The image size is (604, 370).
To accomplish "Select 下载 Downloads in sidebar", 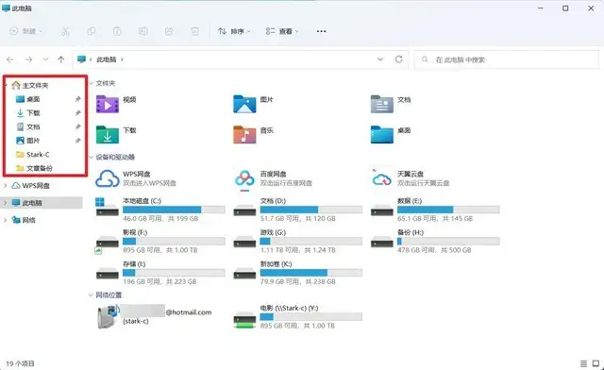I will 33,113.
